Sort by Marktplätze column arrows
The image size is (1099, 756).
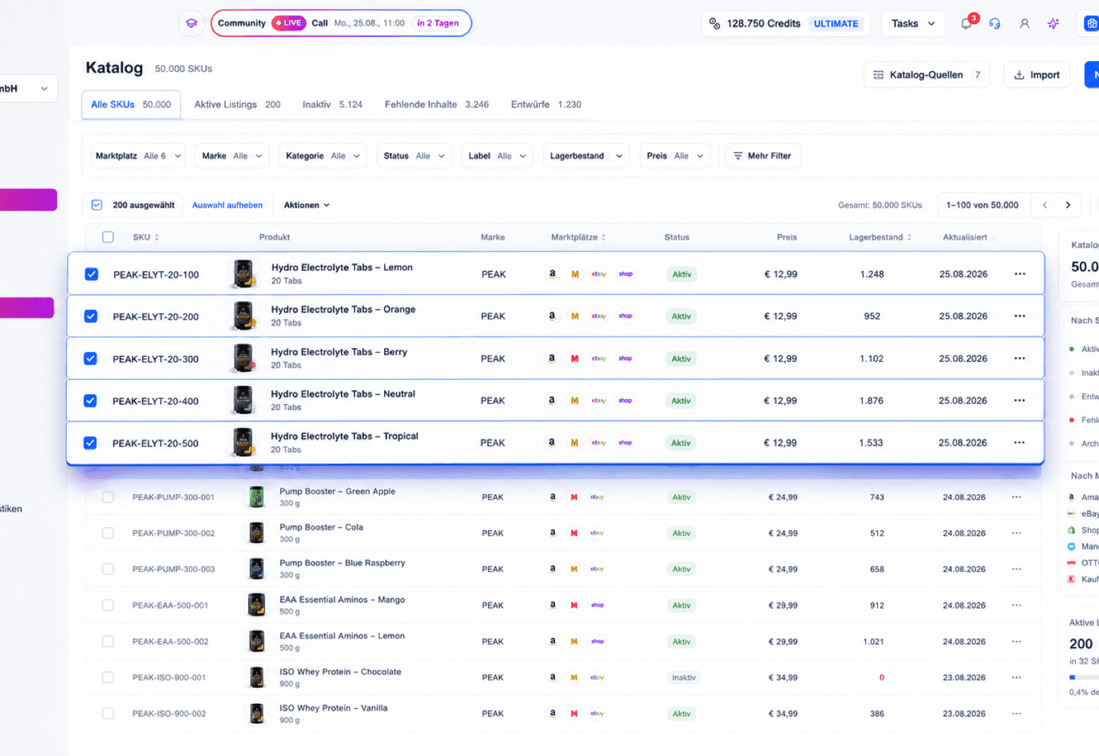pyautogui.click(x=603, y=237)
